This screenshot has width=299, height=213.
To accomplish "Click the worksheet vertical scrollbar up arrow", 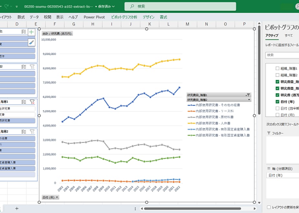I will pos(259,23).
